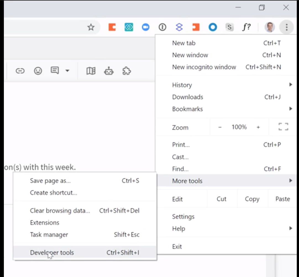The width and height of the screenshot is (299, 277).
Task: Open New incognito window from the menu
Action: point(204,67)
